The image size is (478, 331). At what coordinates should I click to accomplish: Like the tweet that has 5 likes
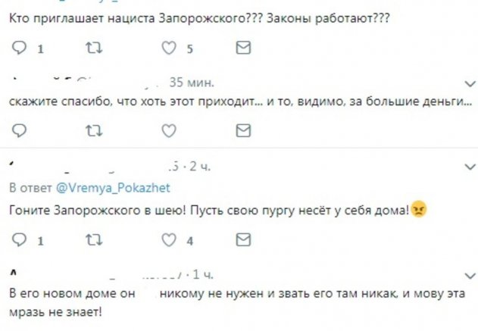170,48
